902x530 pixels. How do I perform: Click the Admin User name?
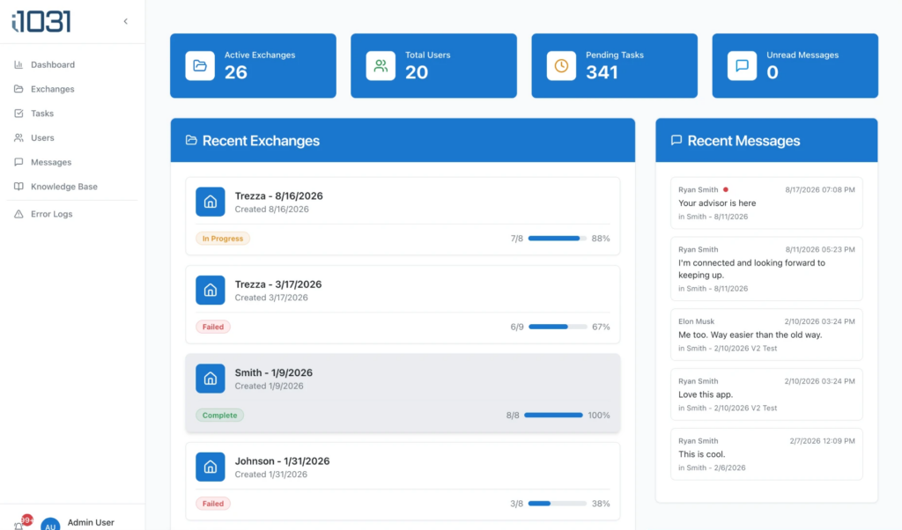(x=91, y=523)
